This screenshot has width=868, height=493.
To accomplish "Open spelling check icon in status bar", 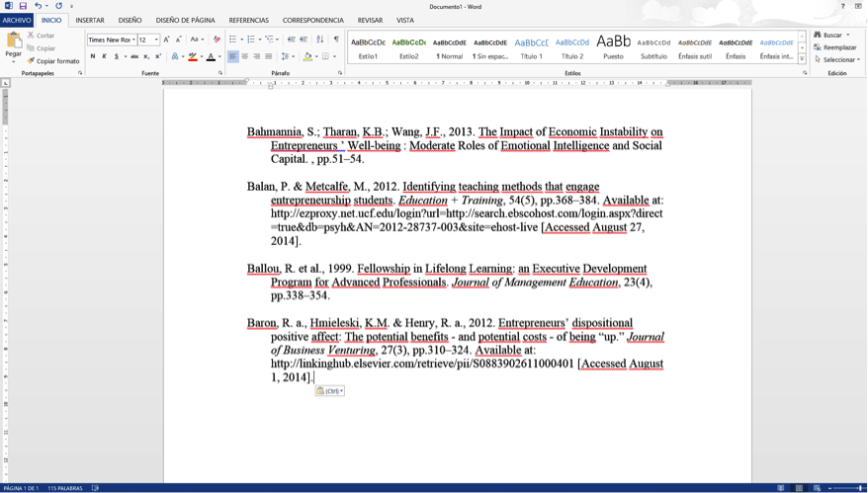I will point(95,488).
